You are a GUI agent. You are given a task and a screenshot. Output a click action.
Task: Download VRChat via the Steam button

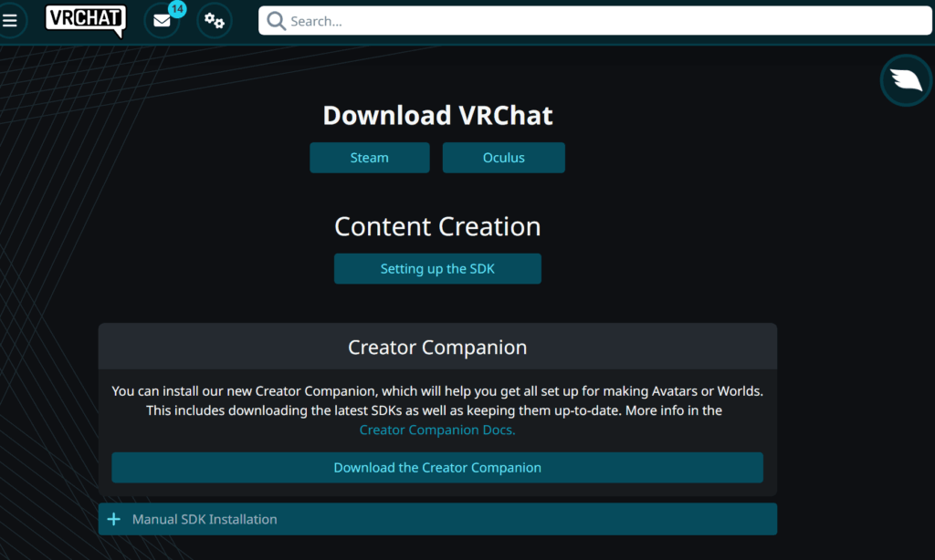pos(370,158)
